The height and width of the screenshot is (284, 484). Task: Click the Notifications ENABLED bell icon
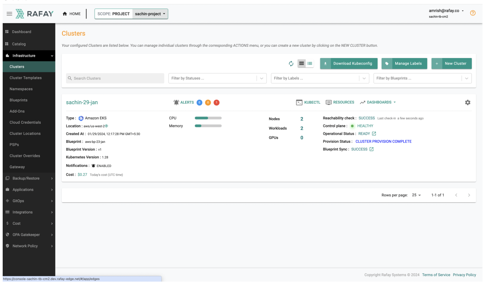[93, 166]
